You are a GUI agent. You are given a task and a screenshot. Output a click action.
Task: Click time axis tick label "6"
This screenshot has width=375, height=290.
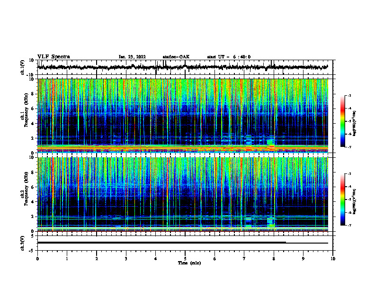coord(215,259)
